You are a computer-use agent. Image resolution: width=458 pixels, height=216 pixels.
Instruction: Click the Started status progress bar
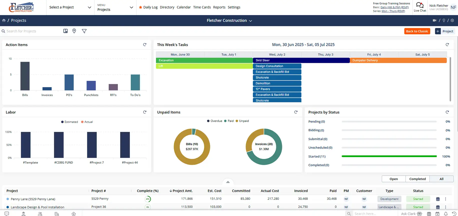[389, 156]
